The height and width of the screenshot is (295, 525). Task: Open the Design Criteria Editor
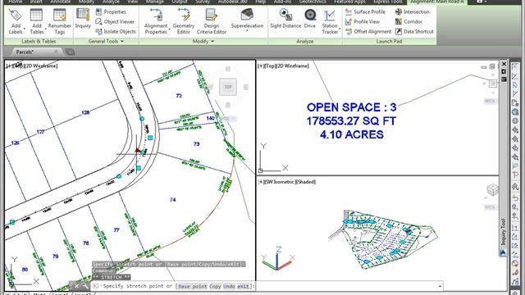click(212, 22)
